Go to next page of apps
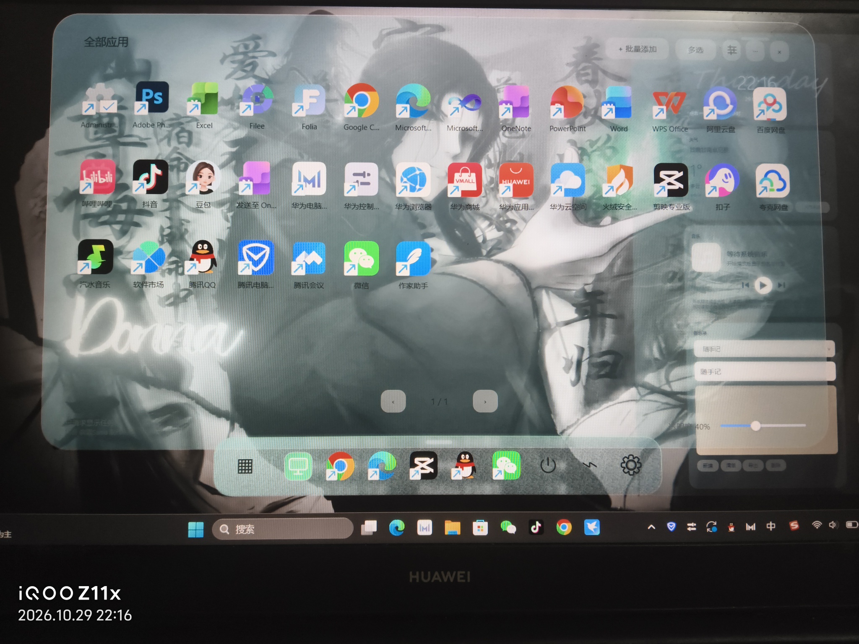This screenshot has width=859, height=644. (485, 402)
